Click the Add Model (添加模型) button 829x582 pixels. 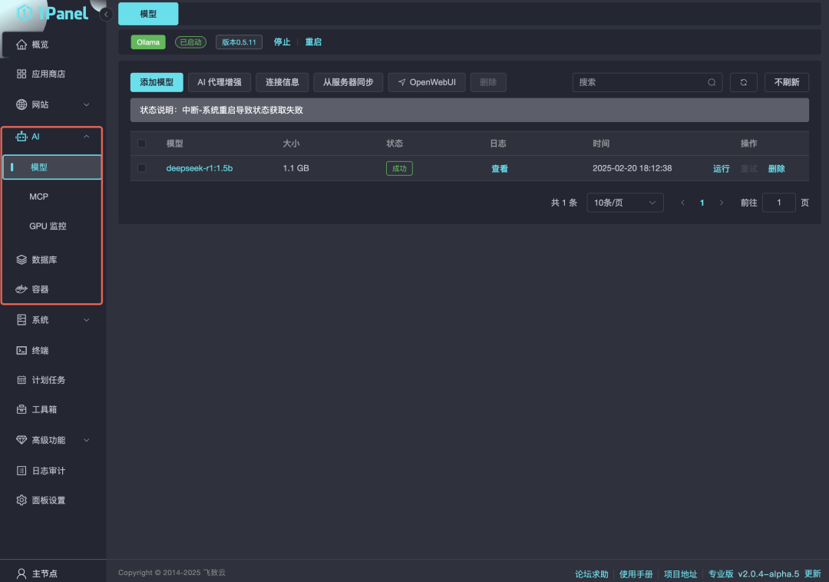click(x=157, y=82)
